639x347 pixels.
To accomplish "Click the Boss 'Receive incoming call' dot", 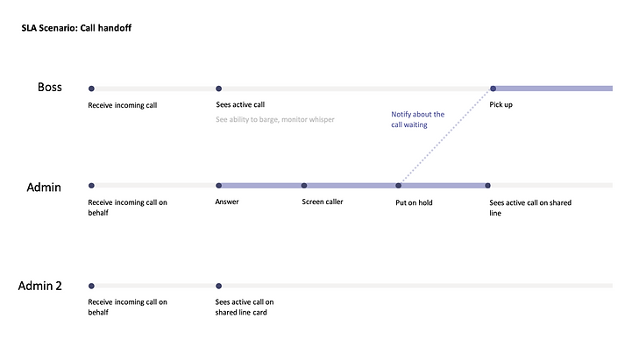I will (91, 89).
